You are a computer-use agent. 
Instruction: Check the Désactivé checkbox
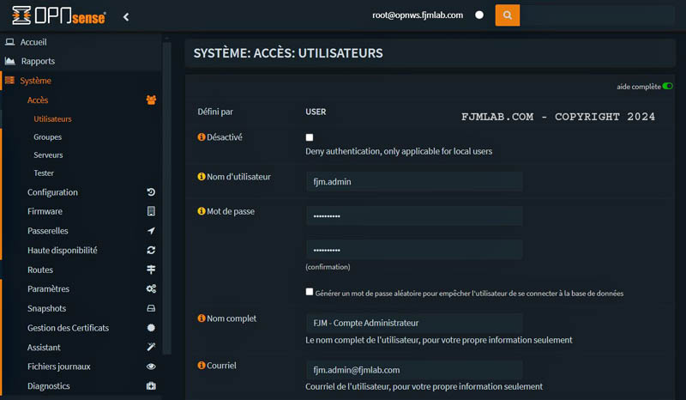[310, 137]
